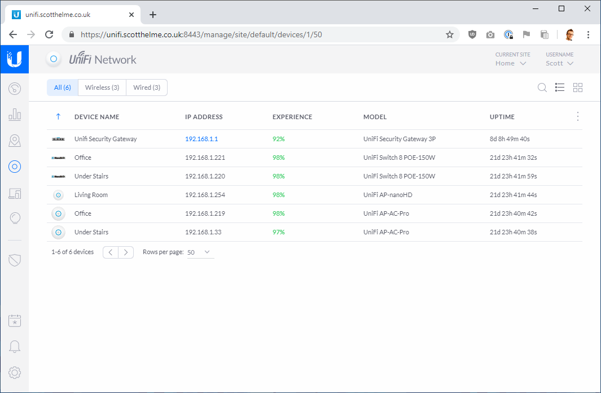Viewport: 601px width, 393px height.
Task: Open the 192.168.1.1 IP address link
Action: point(201,139)
